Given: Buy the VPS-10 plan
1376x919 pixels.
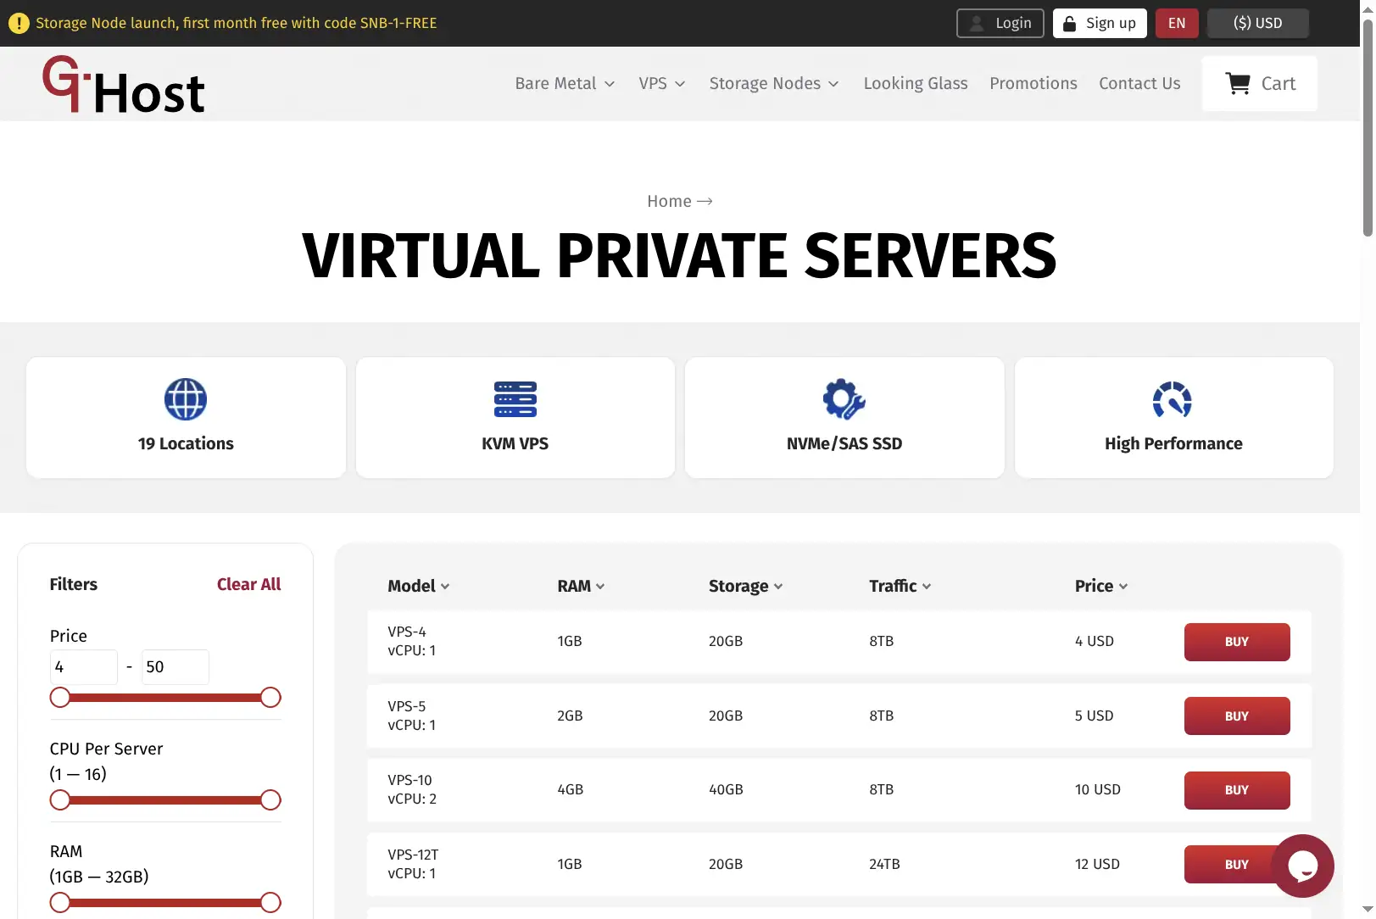Looking at the screenshot, I should [1237, 790].
